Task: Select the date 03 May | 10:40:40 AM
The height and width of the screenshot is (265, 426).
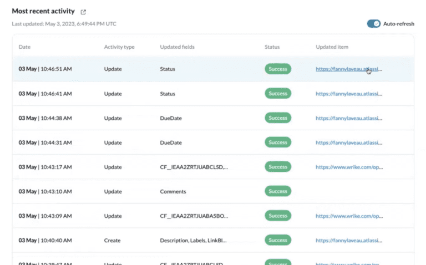Action: pos(45,240)
